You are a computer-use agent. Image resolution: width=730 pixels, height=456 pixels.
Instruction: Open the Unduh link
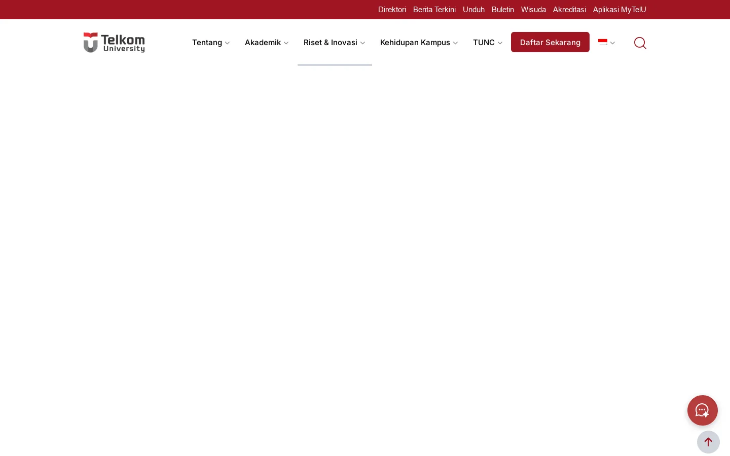click(473, 10)
